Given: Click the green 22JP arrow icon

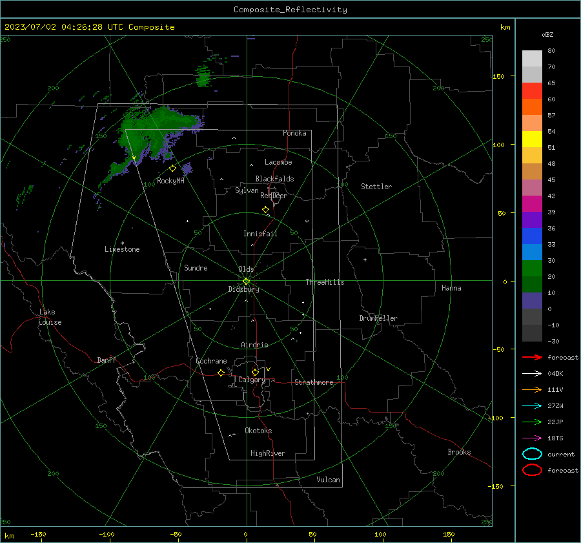Looking at the screenshot, I should click(532, 422).
